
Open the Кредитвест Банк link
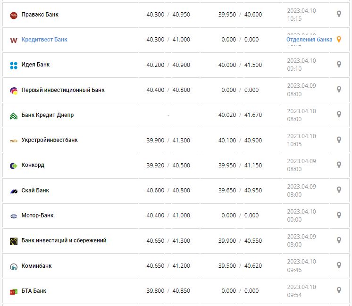pos(44,40)
